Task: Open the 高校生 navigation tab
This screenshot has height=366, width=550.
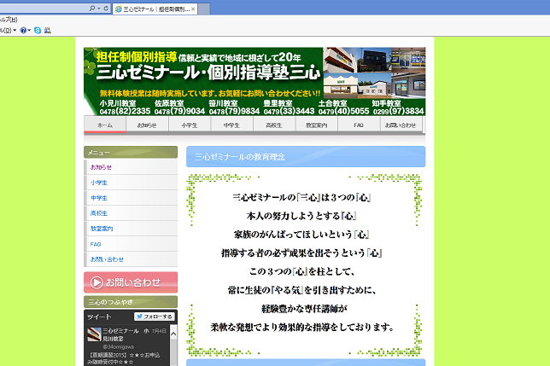Action: [x=274, y=125]
